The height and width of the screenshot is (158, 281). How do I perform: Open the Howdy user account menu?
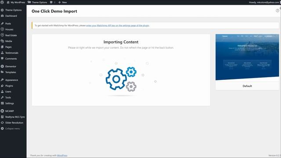[264, 2]
